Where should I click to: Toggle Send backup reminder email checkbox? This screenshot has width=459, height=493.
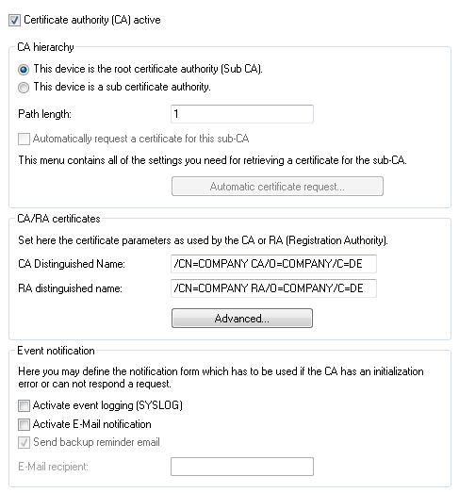(24, 442)
